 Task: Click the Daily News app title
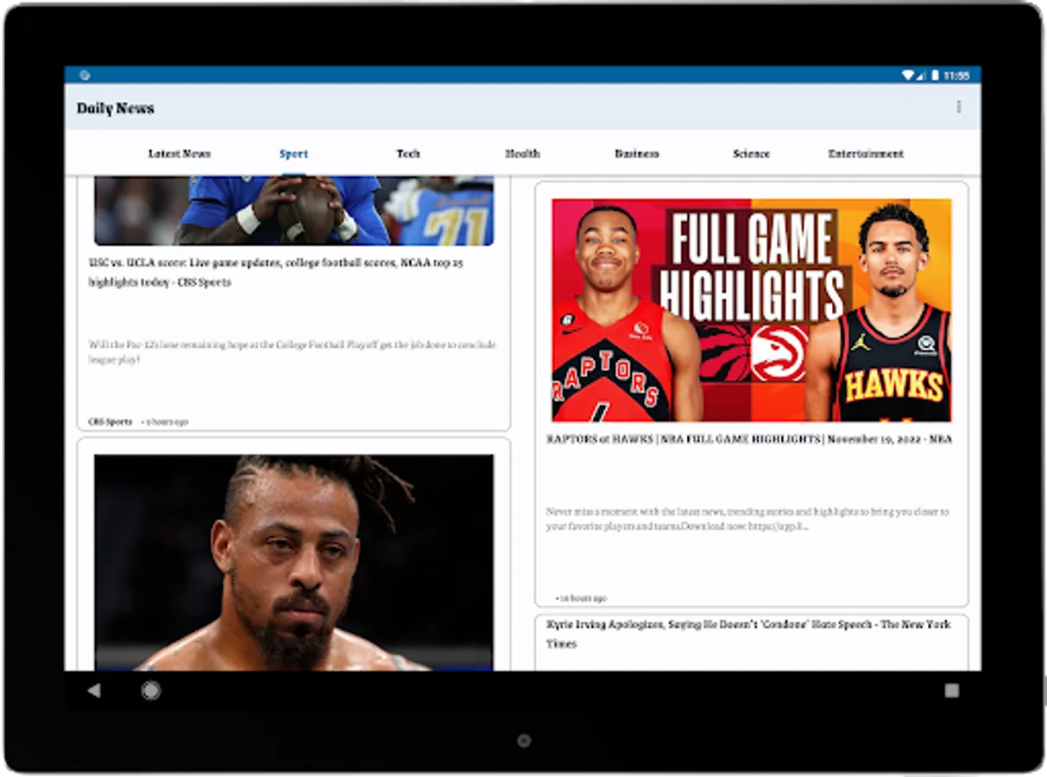[116, 108]
